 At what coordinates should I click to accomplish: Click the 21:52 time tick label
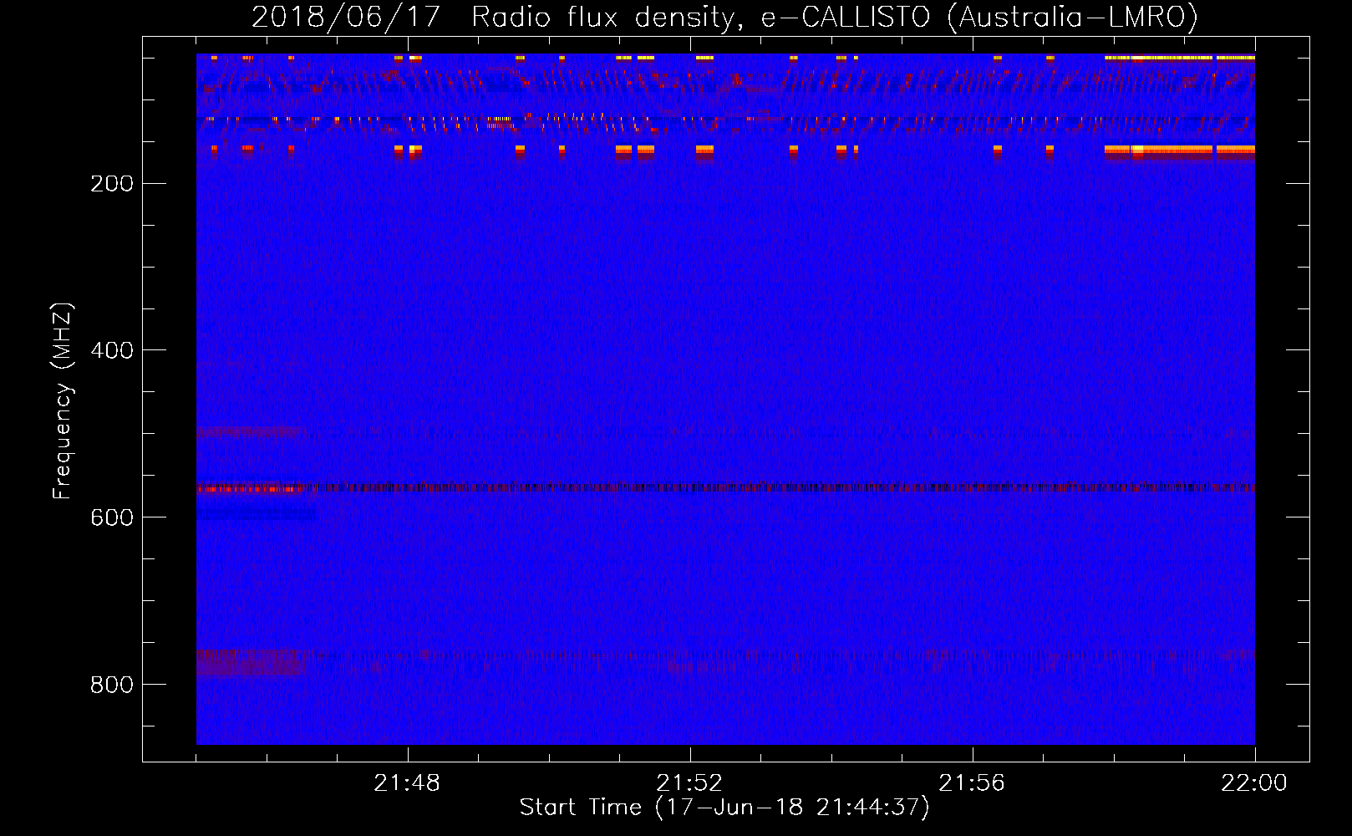point(689,783)
